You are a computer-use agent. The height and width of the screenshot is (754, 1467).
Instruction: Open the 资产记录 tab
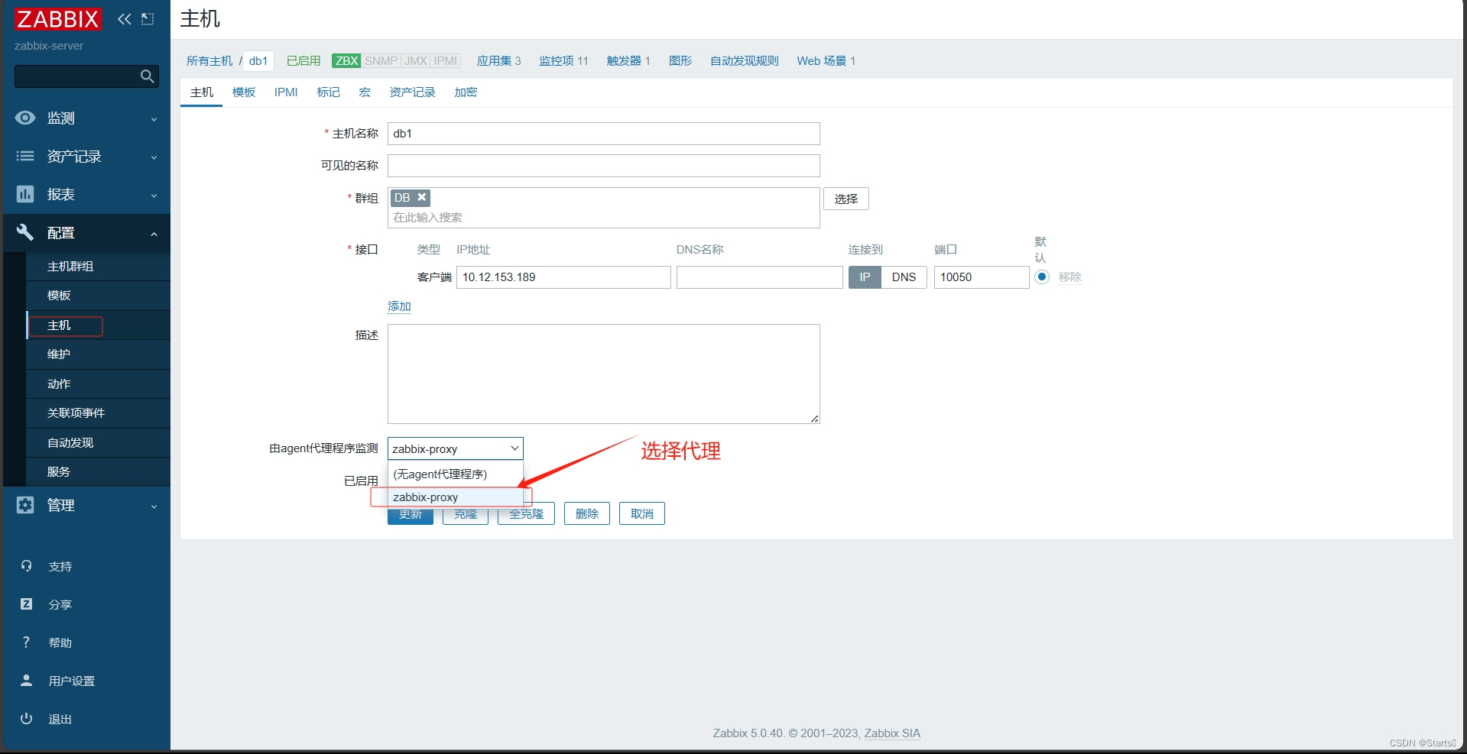(412, 92)
